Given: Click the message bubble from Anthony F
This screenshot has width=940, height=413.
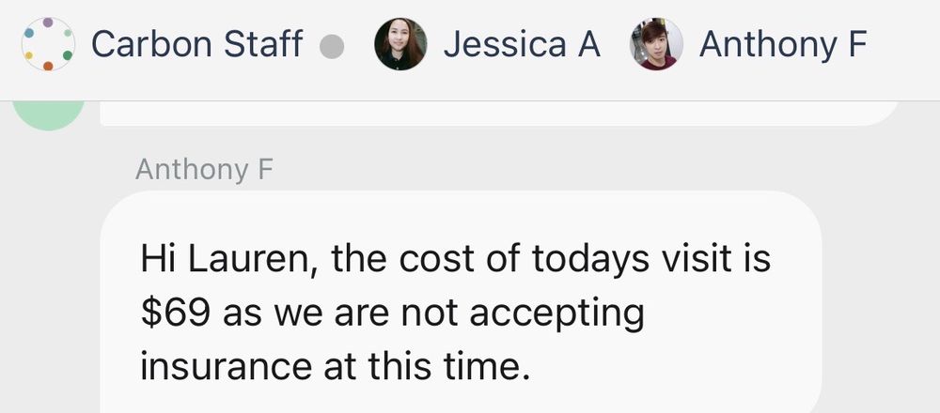Looking at the screenshot, I should coord(461,301).
